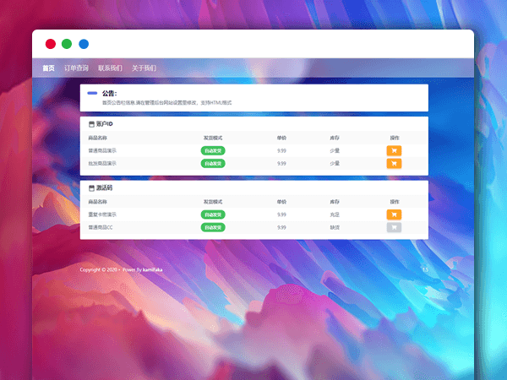Go to 订单查询 in navigation bar
Screen dimensions: 507x380
[x=76, y=68]
